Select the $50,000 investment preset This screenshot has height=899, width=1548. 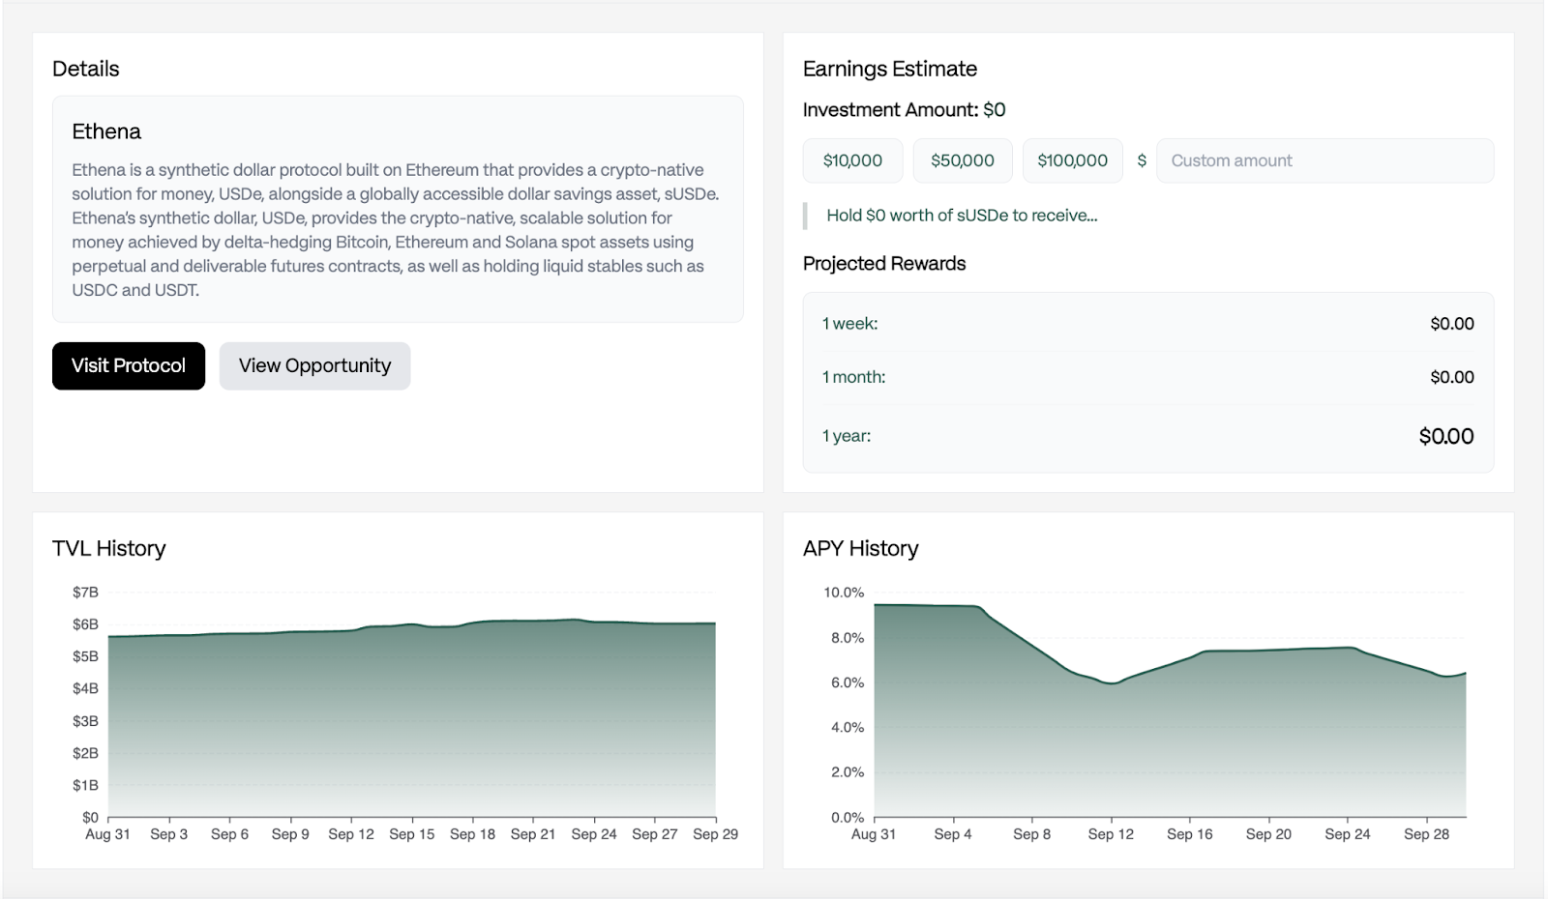[x=963, y=160]
